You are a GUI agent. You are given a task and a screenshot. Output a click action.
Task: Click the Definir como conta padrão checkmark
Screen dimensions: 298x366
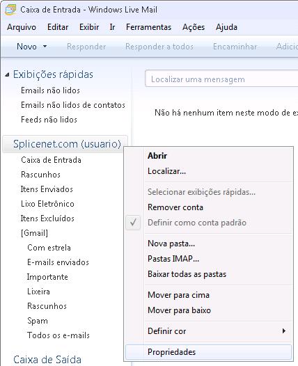(x=133, y=223)
